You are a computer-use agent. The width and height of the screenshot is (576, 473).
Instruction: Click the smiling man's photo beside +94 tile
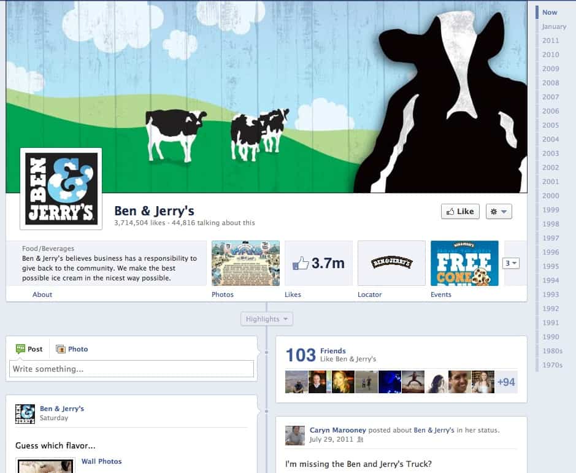459,382
